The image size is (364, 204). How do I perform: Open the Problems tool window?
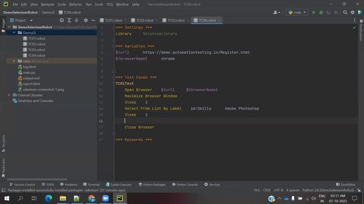69,185
